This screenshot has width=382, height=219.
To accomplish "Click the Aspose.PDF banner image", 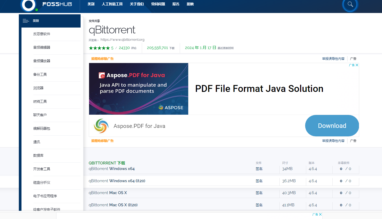I will click(139, 89).
